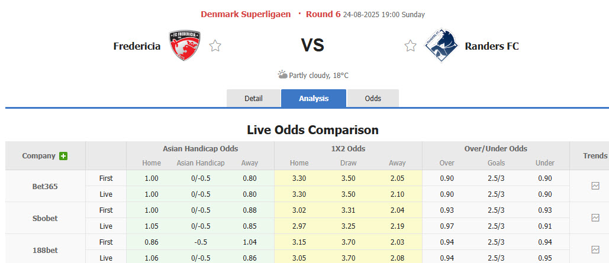This screenshot has height=263, width=609.
Task: Favorite Fredericia with the star icon
Action: 215,46
